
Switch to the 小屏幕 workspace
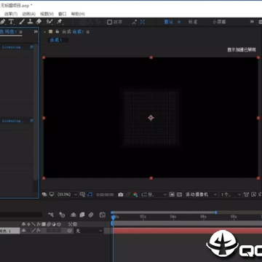[x=219, y=22]
